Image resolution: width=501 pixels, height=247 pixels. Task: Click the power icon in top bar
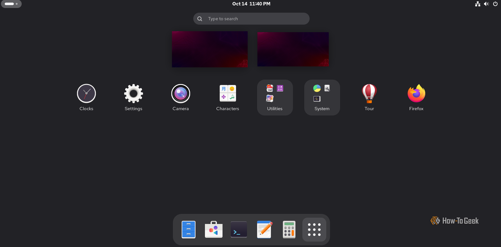coord(495,4)
